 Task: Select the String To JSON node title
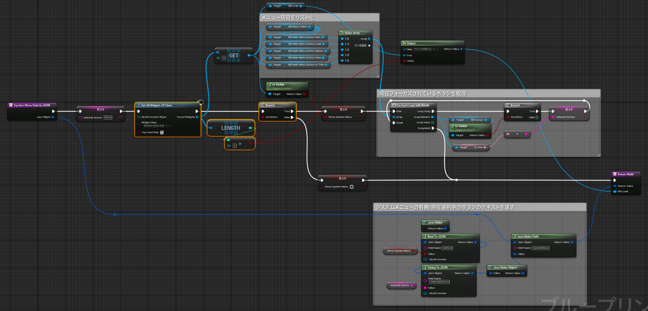pos(437,268)
